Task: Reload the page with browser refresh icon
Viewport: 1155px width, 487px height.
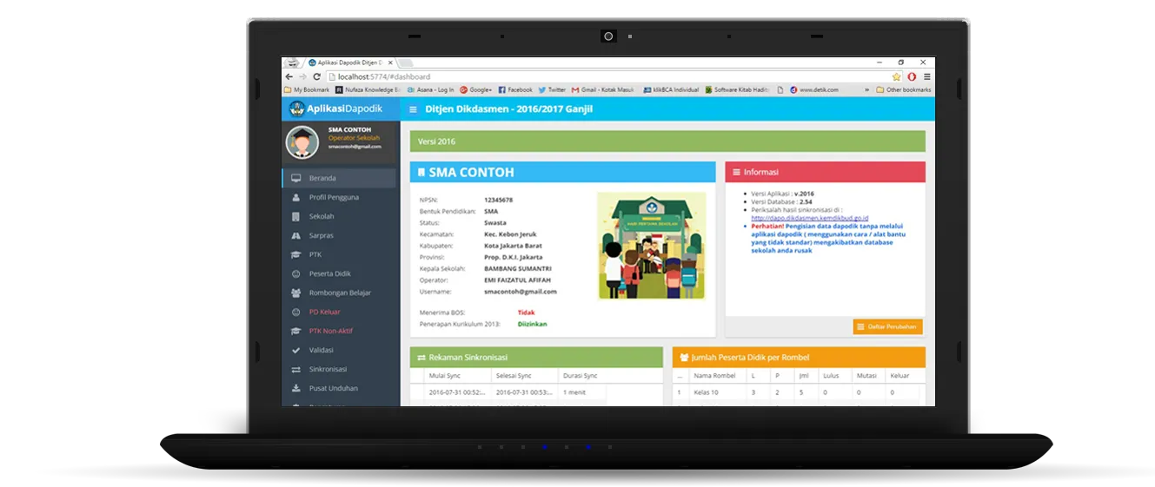Action: tap(316, 76)
